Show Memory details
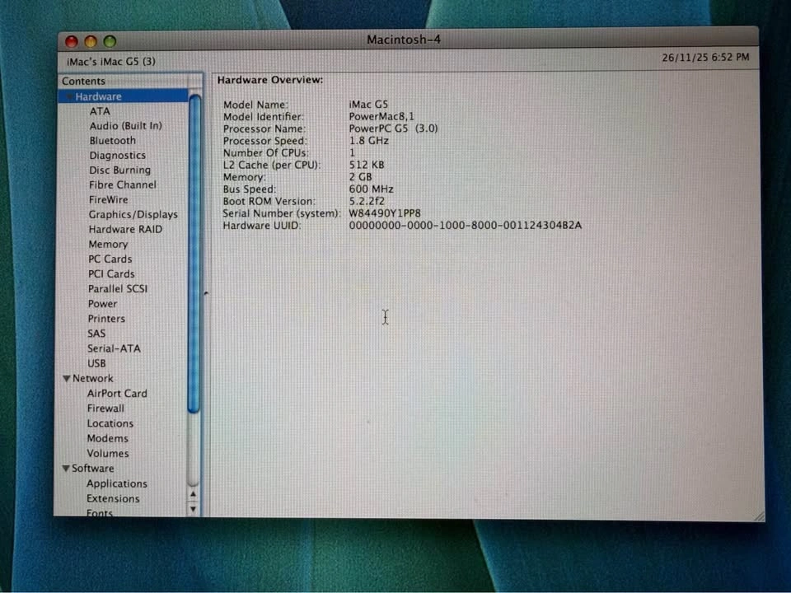The height and width of the screenshot is (593, 791). 108,244
